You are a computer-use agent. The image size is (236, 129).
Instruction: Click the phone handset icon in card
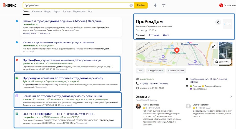[137, 83]
